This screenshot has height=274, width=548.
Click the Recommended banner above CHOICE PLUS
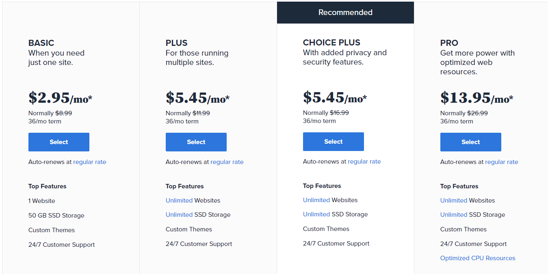click(345, 13)
